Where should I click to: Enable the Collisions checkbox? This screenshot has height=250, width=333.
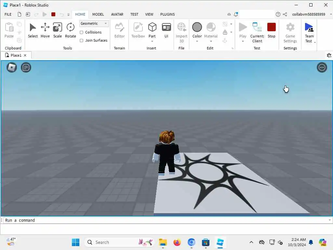point(81,32)
